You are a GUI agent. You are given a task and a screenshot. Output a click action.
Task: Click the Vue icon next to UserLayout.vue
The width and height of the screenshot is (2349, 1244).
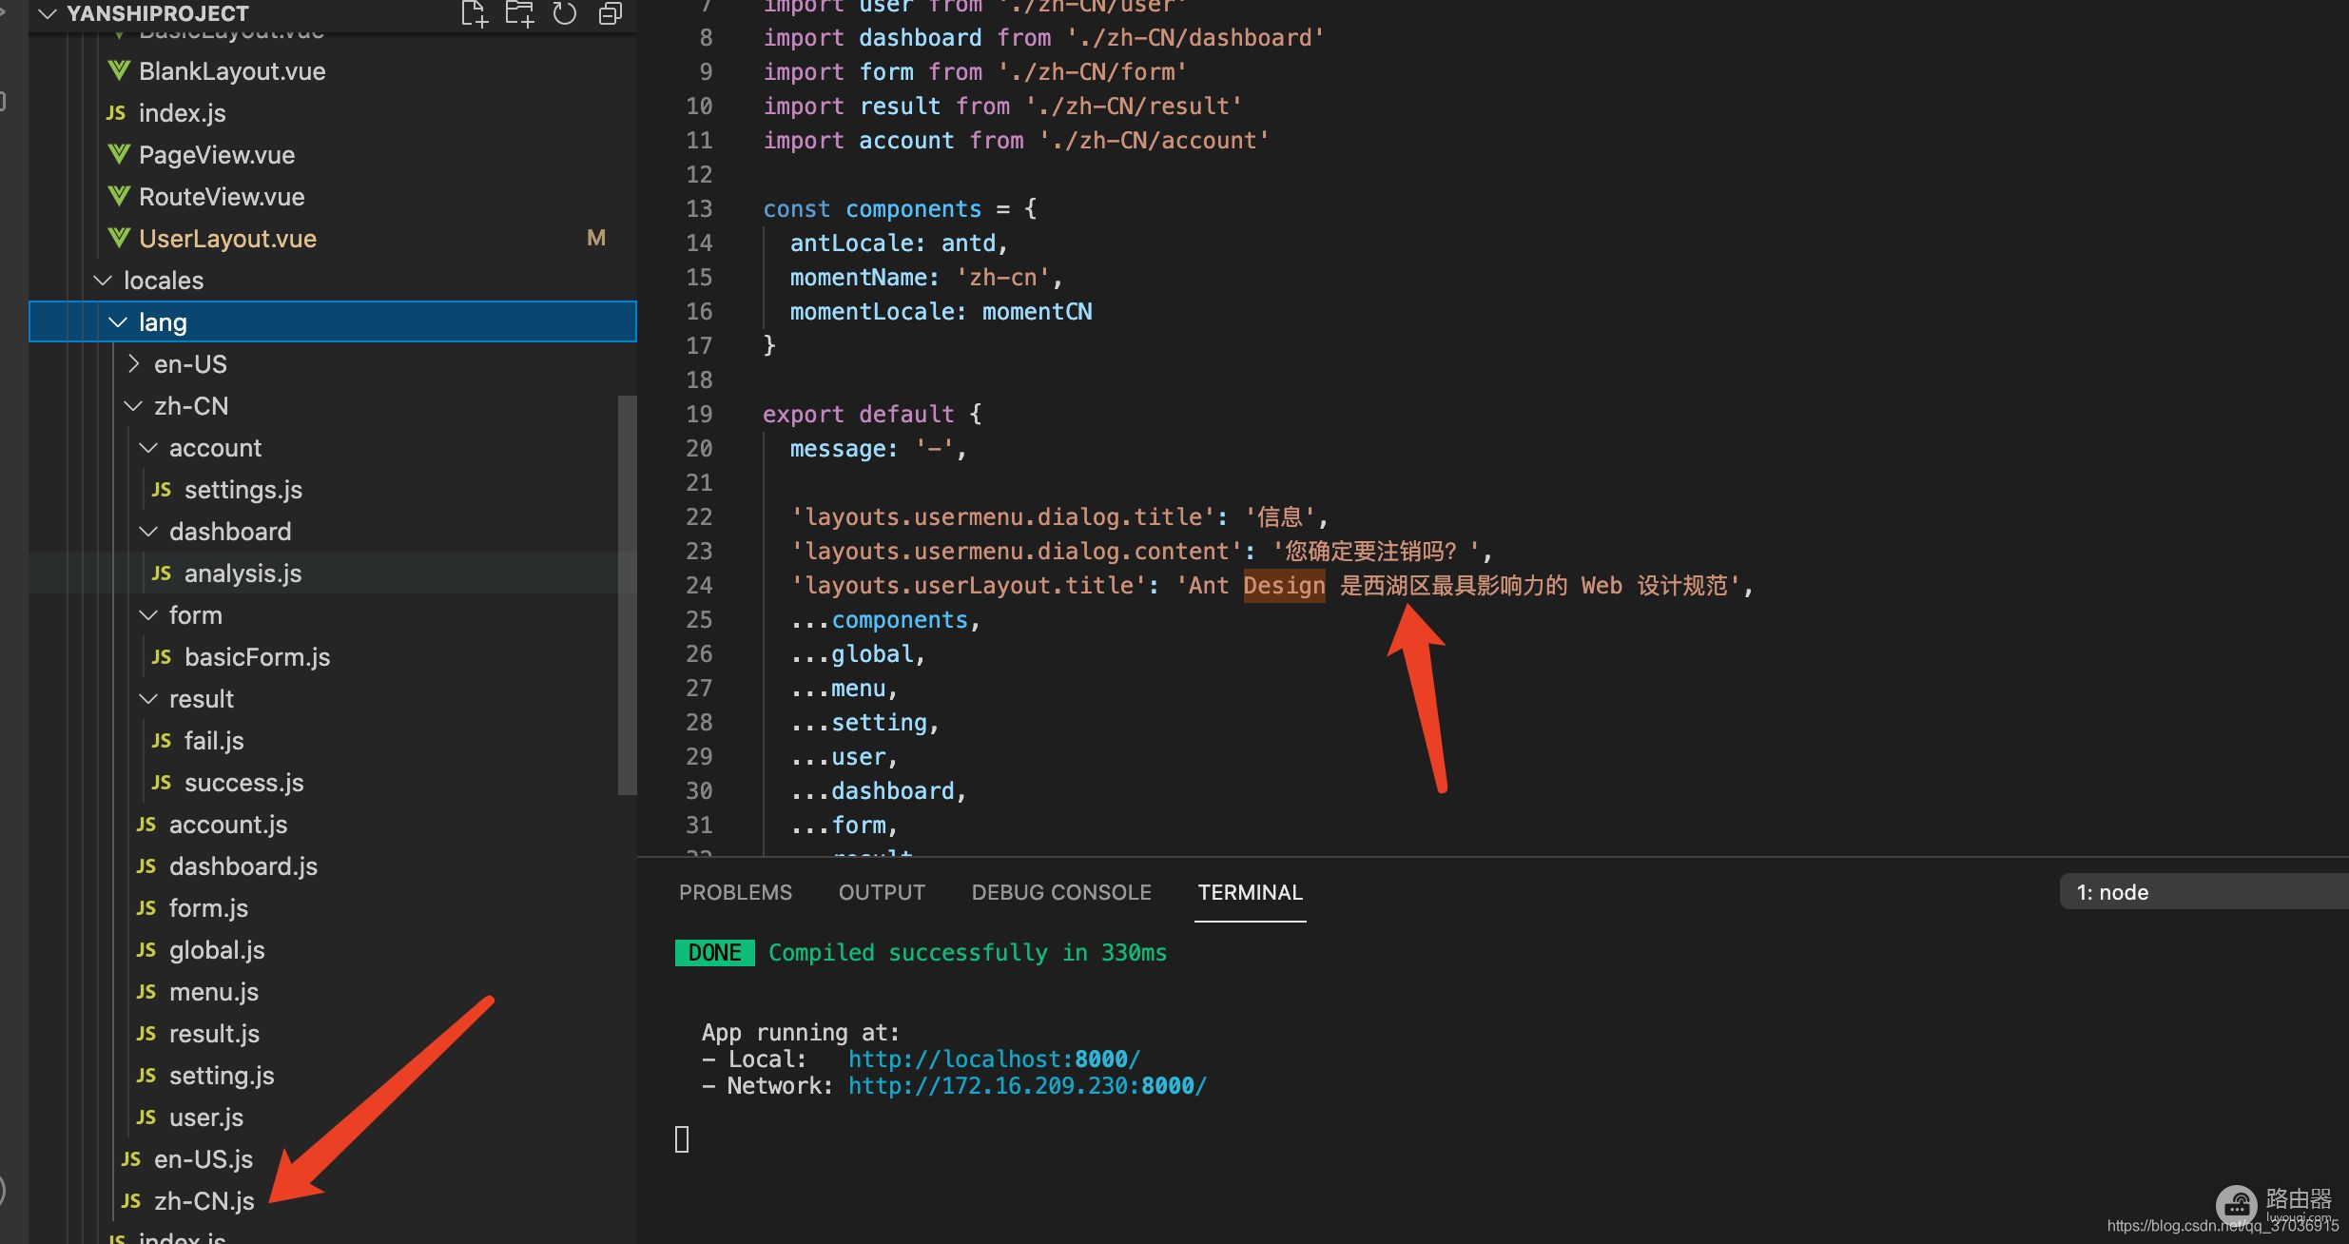pyautogui.click(x=119, y=238)
